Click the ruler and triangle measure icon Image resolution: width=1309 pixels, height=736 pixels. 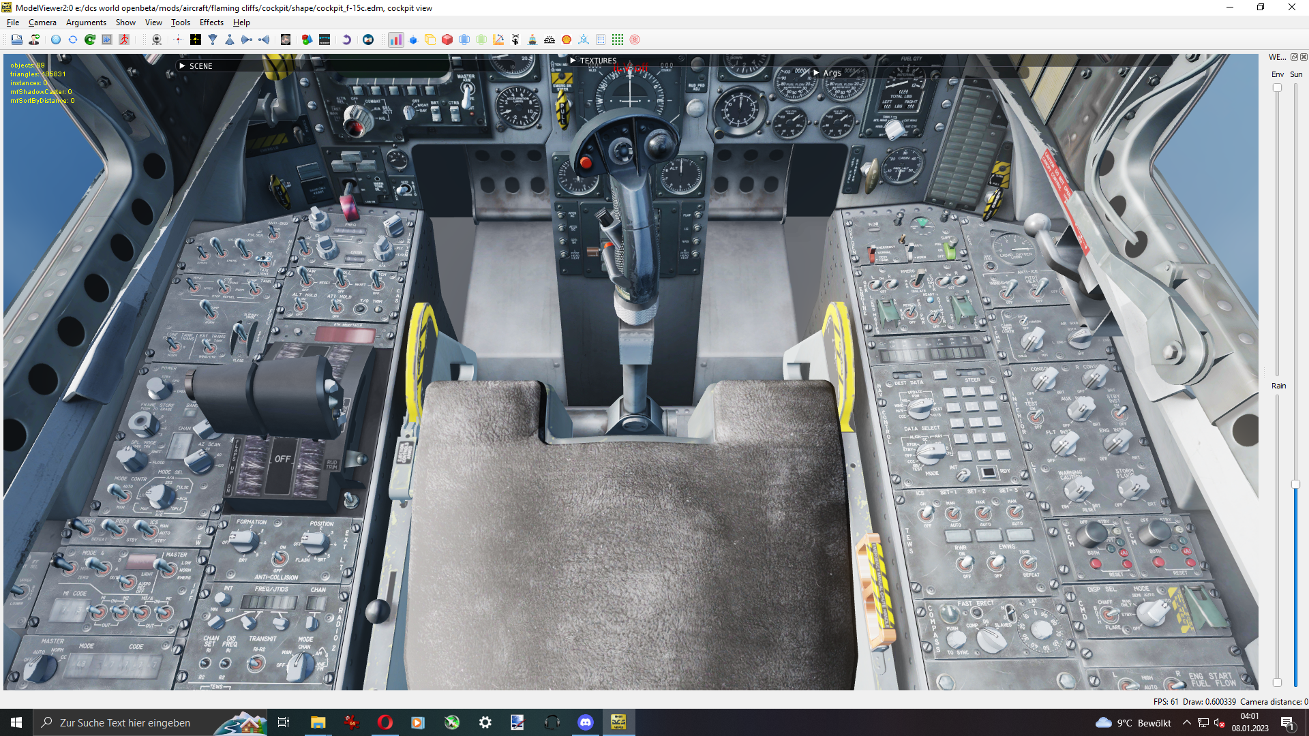click(498, 40)
